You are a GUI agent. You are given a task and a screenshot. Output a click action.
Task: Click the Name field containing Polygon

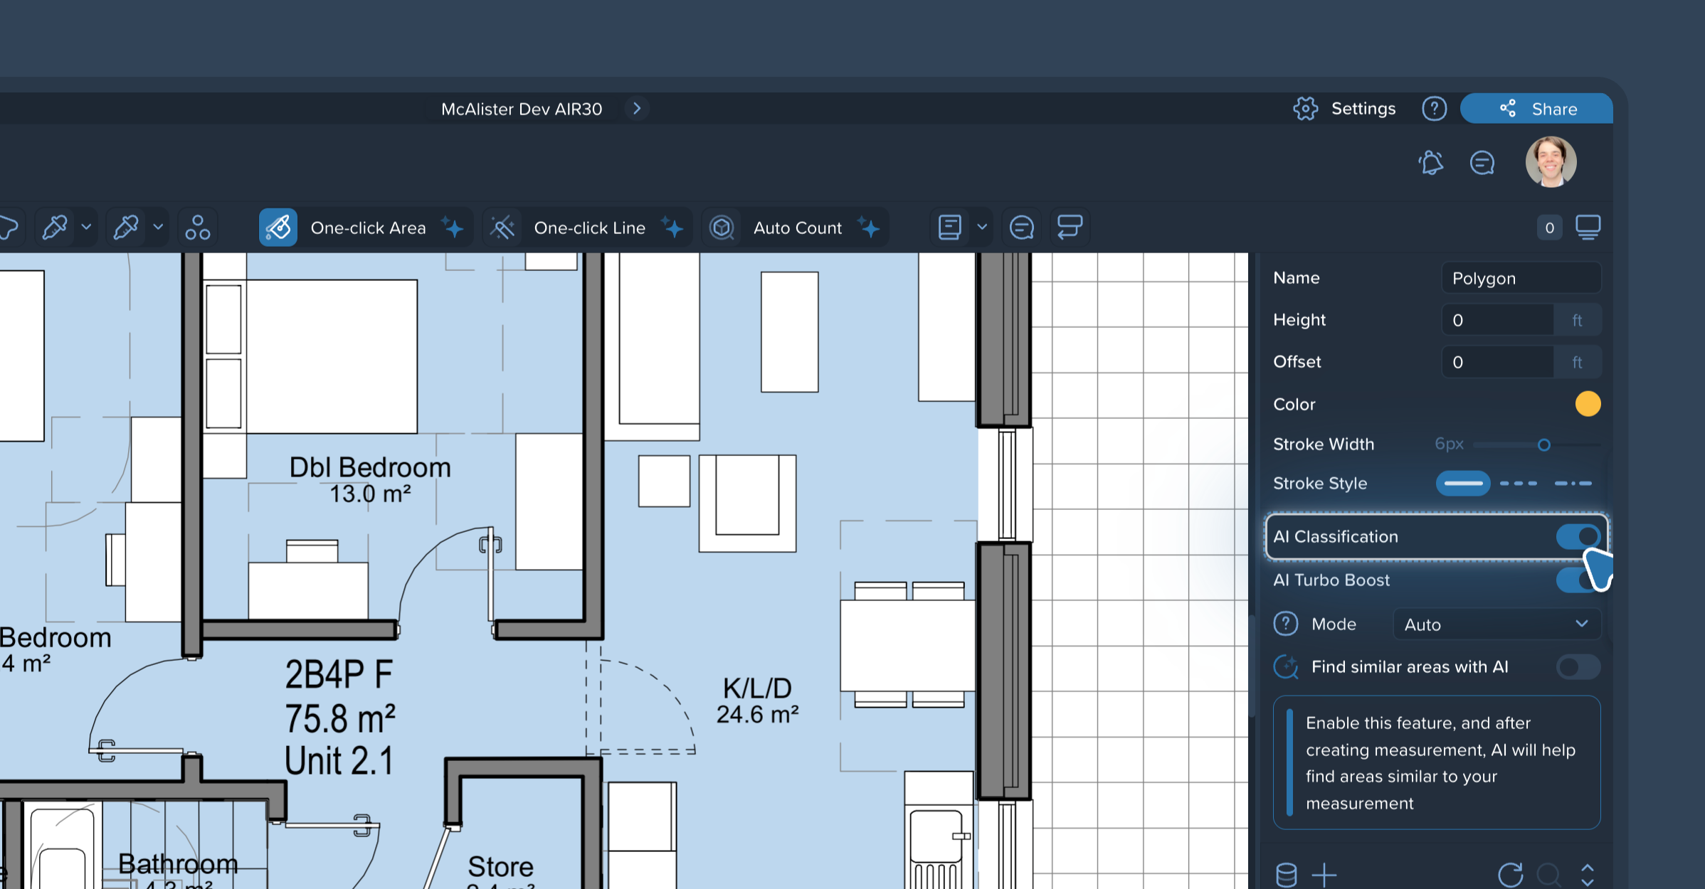point(1521,278)
